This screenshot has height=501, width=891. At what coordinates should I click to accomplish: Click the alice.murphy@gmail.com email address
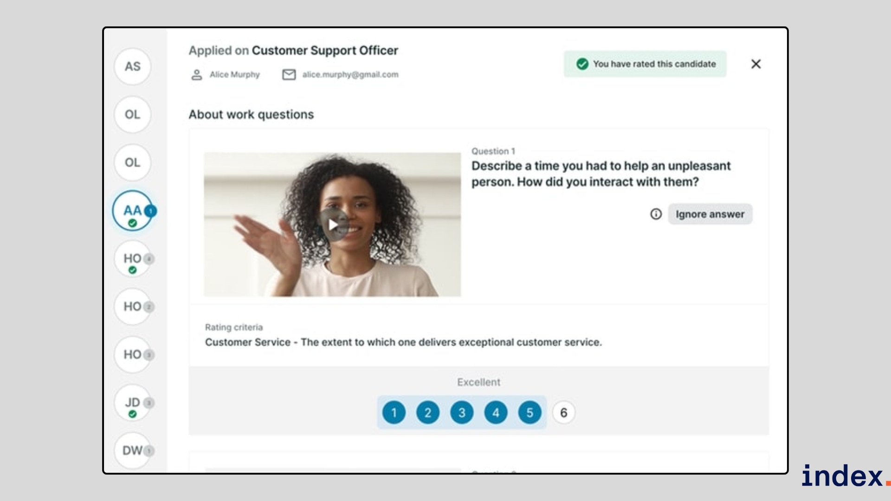coord(350,75)
